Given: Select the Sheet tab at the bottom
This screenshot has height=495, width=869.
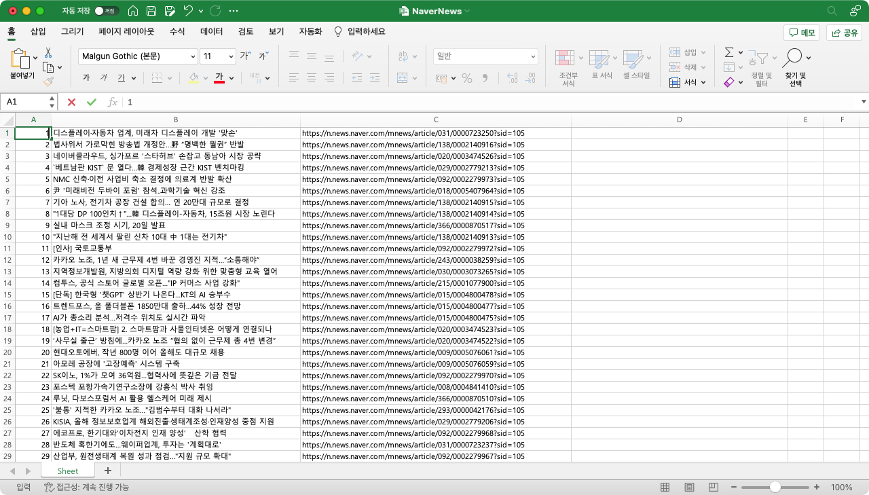Looking at the screenshot, I should point(67,471).
